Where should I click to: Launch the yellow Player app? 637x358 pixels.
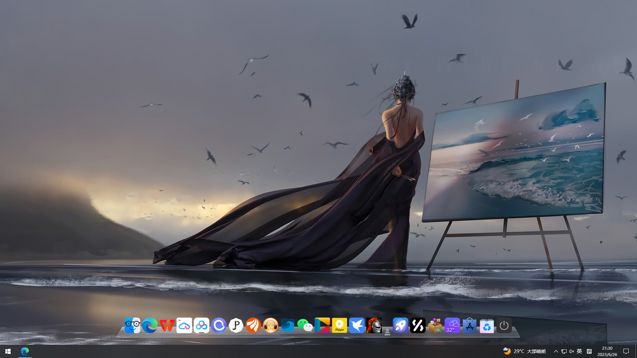[x=339, y=326]
